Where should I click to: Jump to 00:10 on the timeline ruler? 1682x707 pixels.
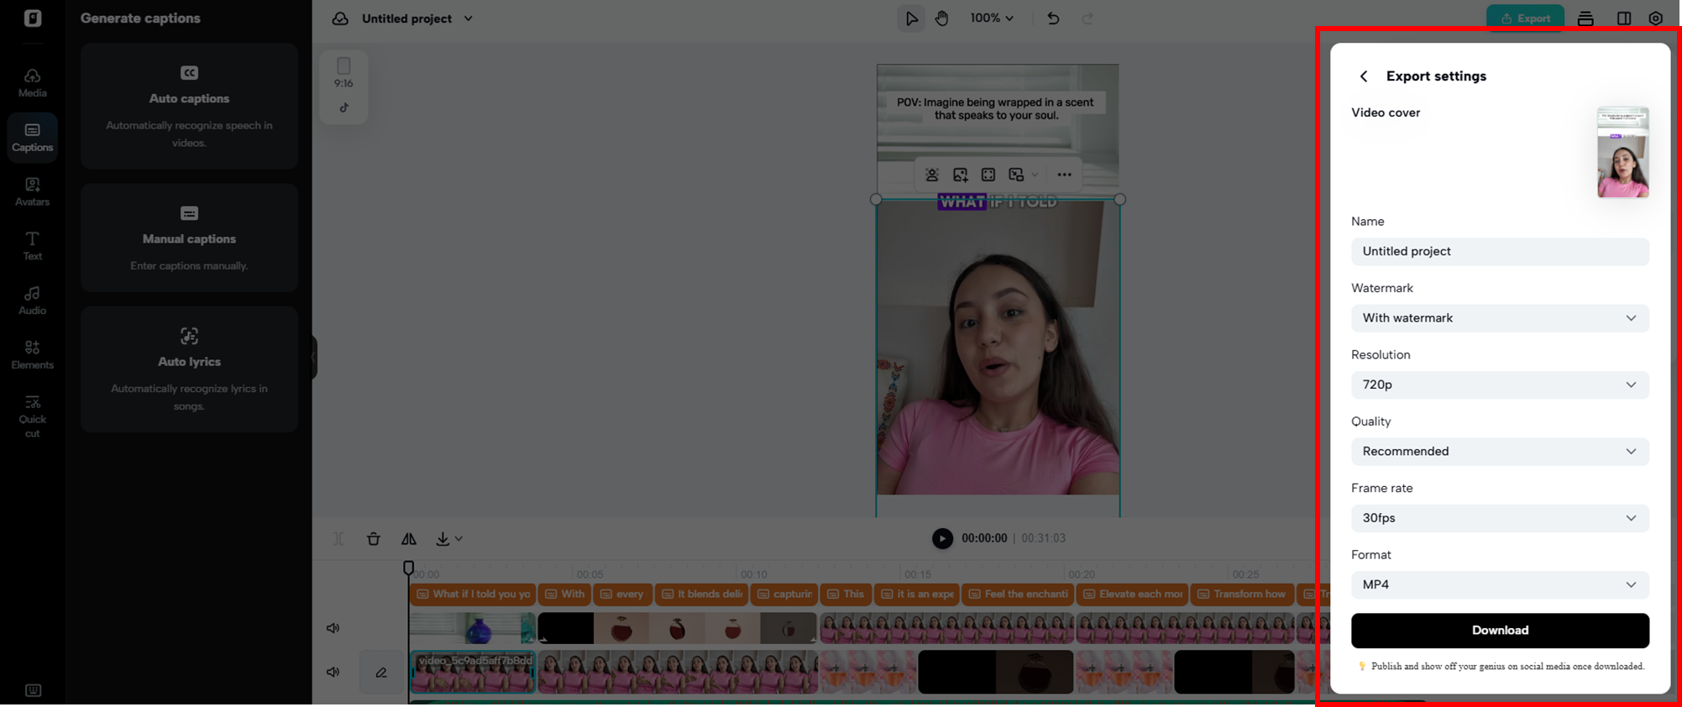[x=753, y=574]
